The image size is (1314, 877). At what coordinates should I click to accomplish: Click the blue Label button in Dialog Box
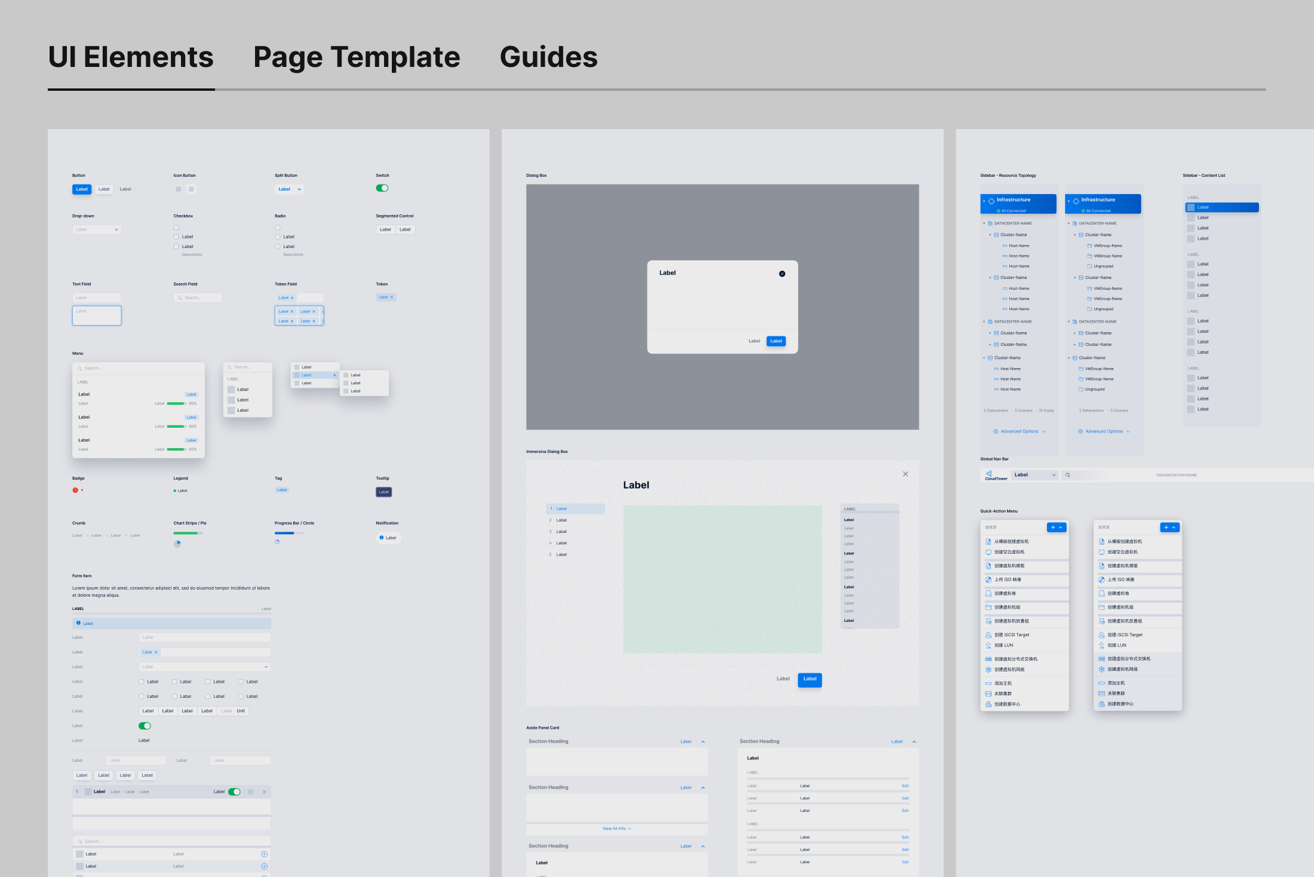click(776, 341)
